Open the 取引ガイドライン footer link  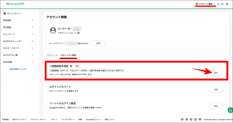pos(19,119)
